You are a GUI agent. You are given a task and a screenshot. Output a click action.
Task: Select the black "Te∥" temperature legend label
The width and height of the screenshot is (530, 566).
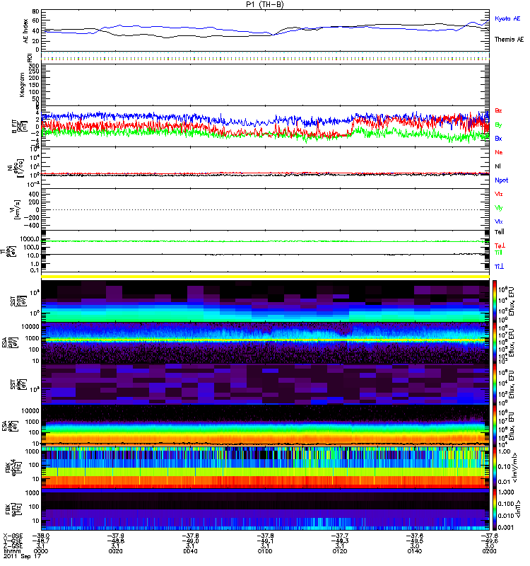click(500, 232)
